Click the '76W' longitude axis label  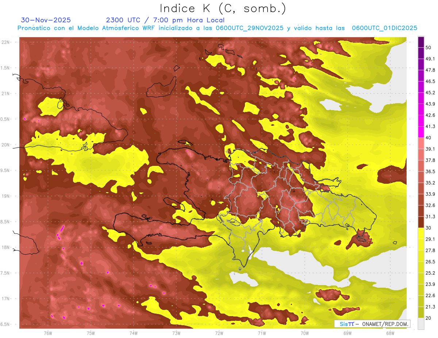(48, 333)
